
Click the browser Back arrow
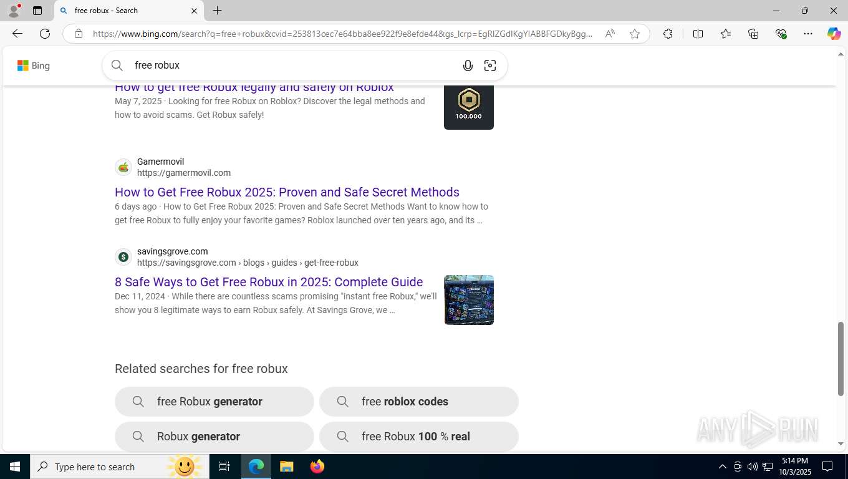coord(17,34)
